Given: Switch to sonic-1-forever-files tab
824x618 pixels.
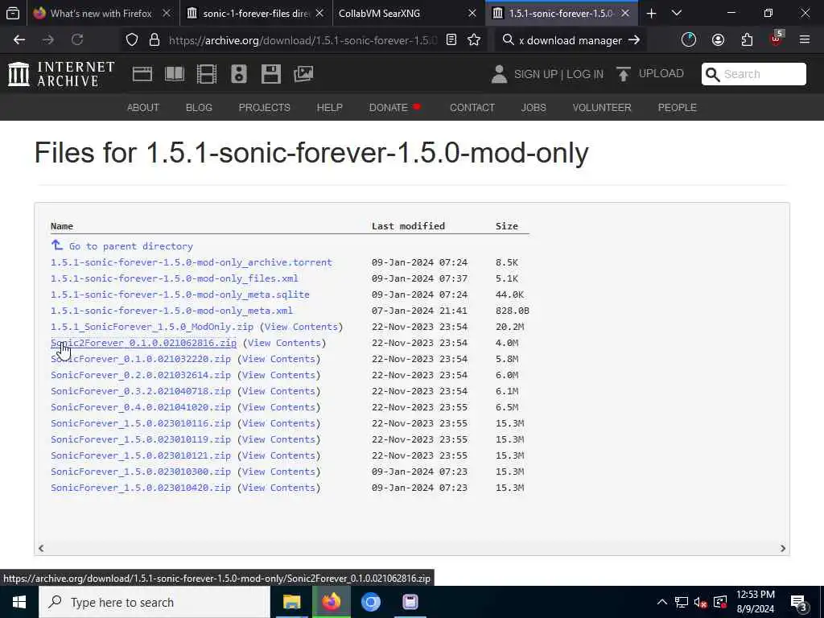Looking at the screenshot, I should pos(256,14).
